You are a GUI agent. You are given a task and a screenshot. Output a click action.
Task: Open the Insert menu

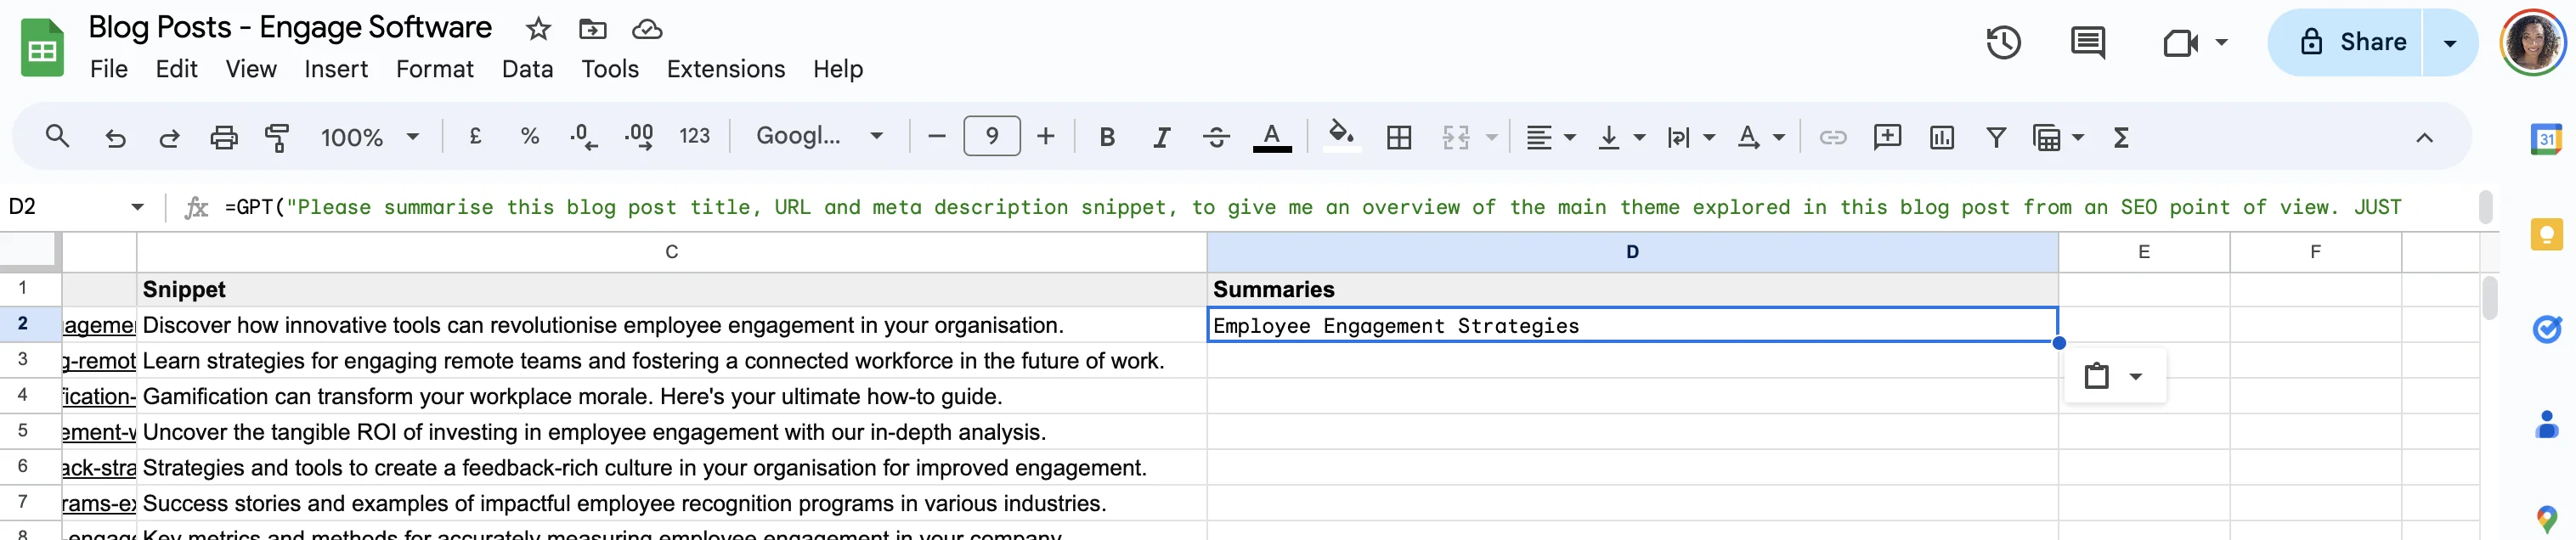coord(336,69)
